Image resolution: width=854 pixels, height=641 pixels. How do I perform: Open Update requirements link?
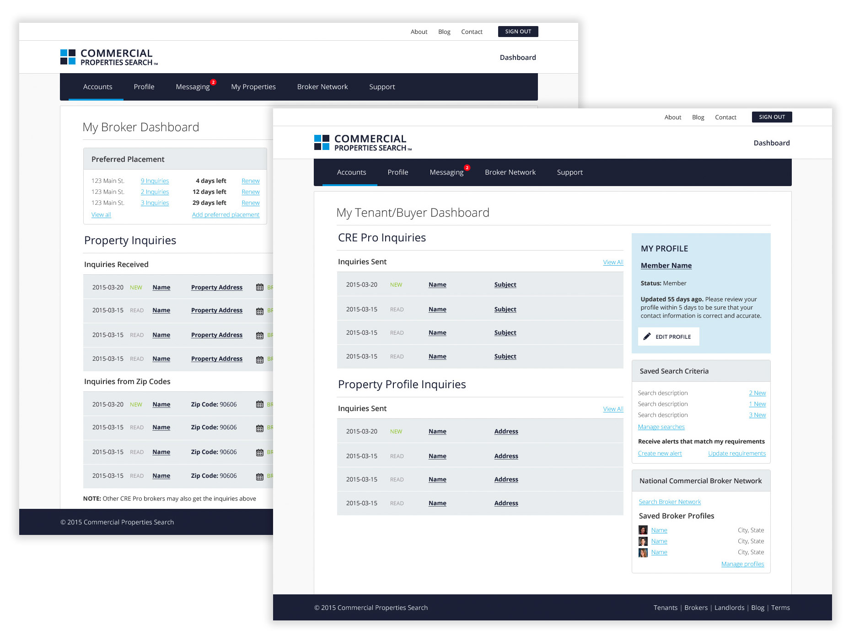pyautogui.click(x=736, y=454)
